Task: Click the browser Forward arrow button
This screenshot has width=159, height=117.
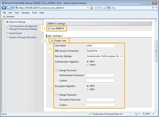Action: 9,8
